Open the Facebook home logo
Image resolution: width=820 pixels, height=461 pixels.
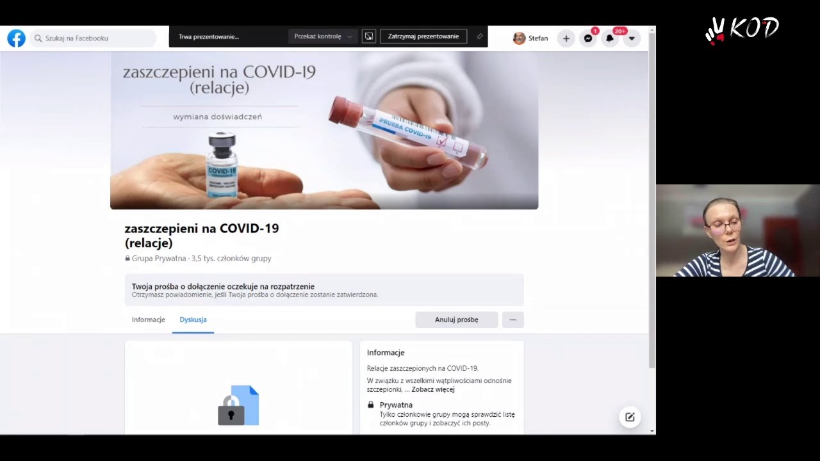(x=16, y=38)
